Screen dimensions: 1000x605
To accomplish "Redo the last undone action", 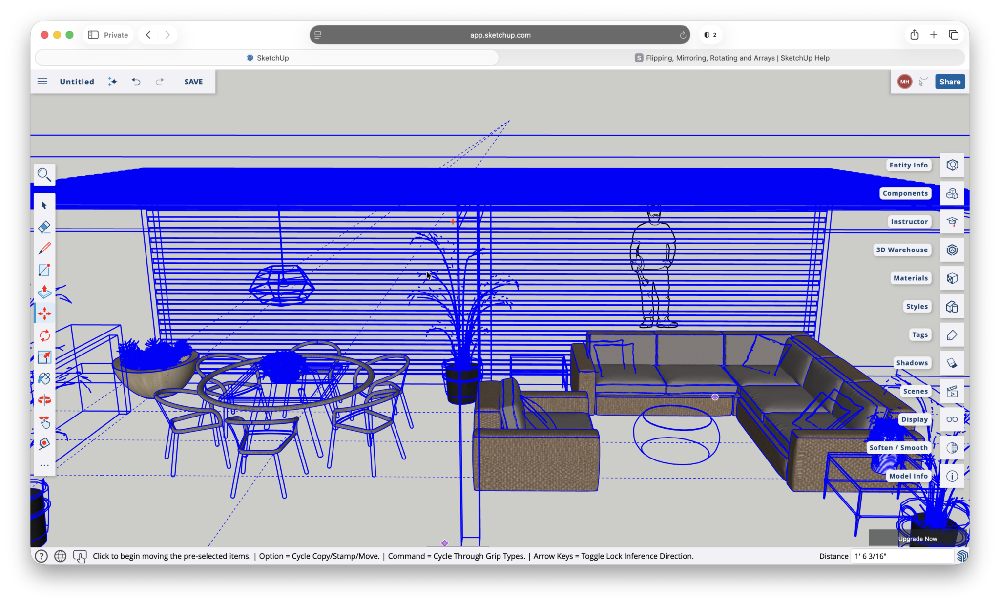I will pyautogui.click(x=160, y=82).
